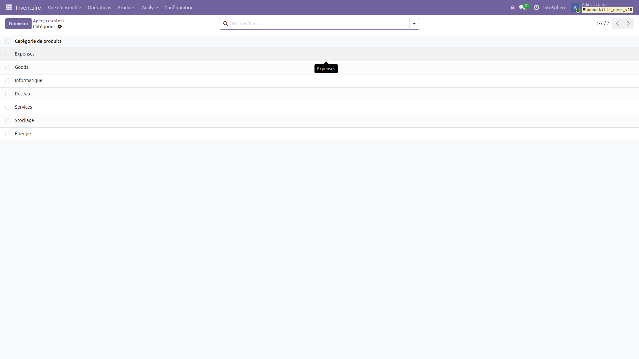This screenshot has height=359, width=639.
Task: Open the activities clock icon
Action: pyautogui.click(x=536, y=7)
